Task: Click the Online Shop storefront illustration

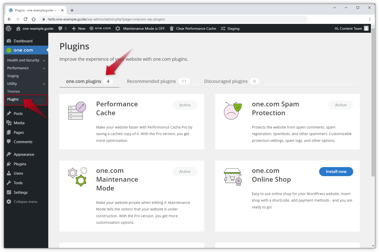Action: (233, 177)
